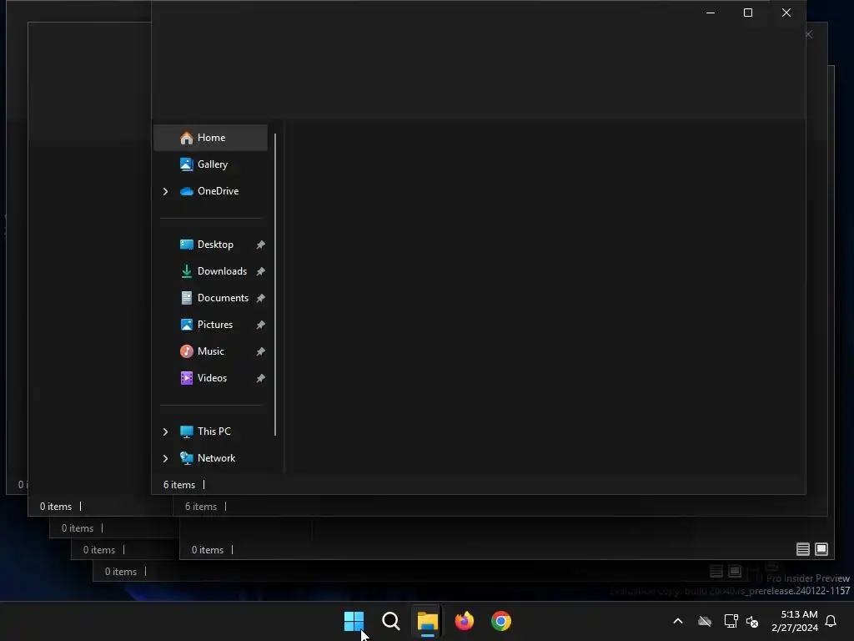Launch Firefox from the taskbar

click(x=464, y=621)
